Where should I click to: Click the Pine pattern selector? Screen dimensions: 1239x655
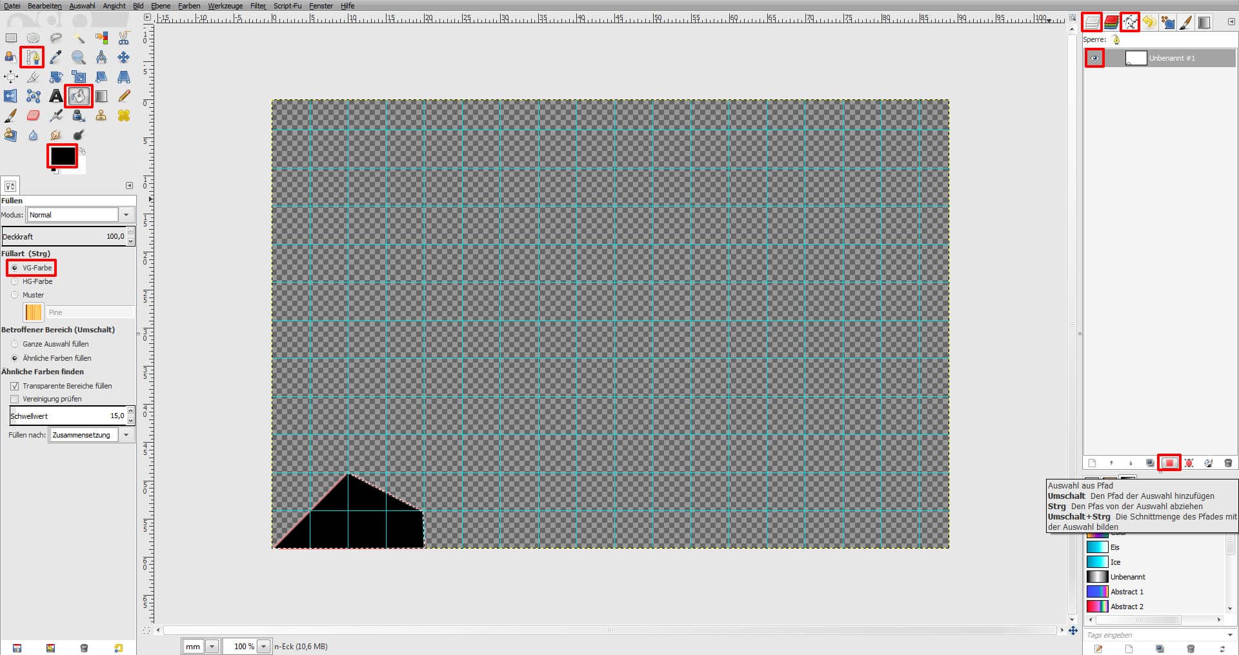coord(34,312)
